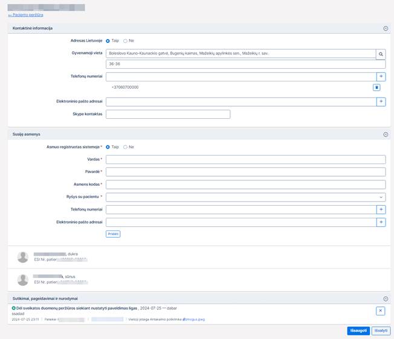
Task: Click avatar of the dukra related person
Action: coord(23,257)
